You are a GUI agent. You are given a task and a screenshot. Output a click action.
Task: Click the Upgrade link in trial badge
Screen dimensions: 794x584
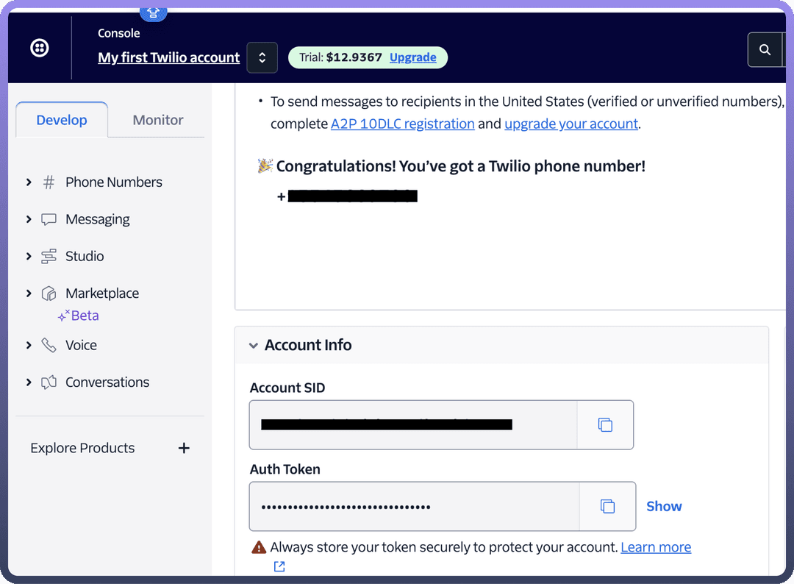click(412, 57)
